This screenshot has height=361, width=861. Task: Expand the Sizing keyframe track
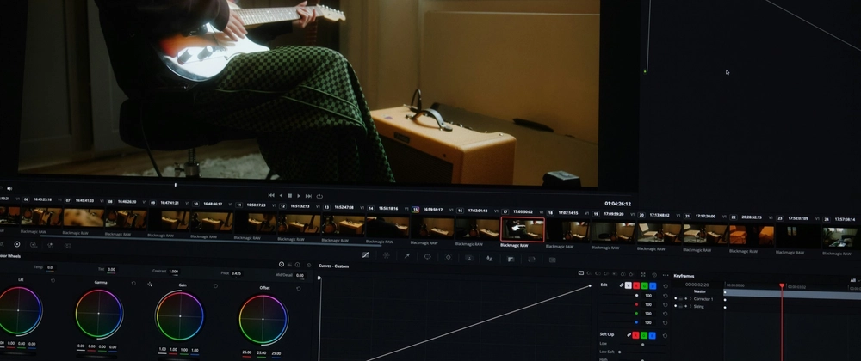(691, 306)
